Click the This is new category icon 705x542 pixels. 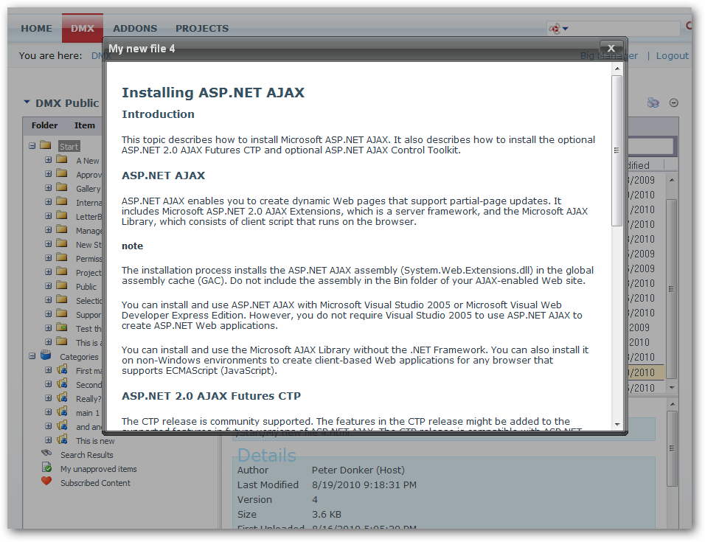click(62, 439)
